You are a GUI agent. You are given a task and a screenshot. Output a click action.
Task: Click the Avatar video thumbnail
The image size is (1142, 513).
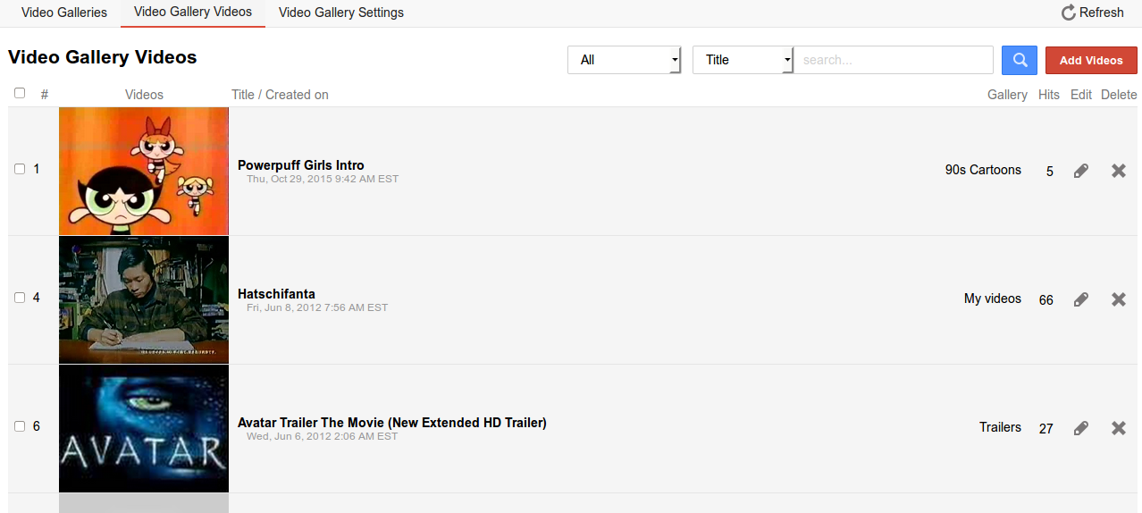pos(144,428)
